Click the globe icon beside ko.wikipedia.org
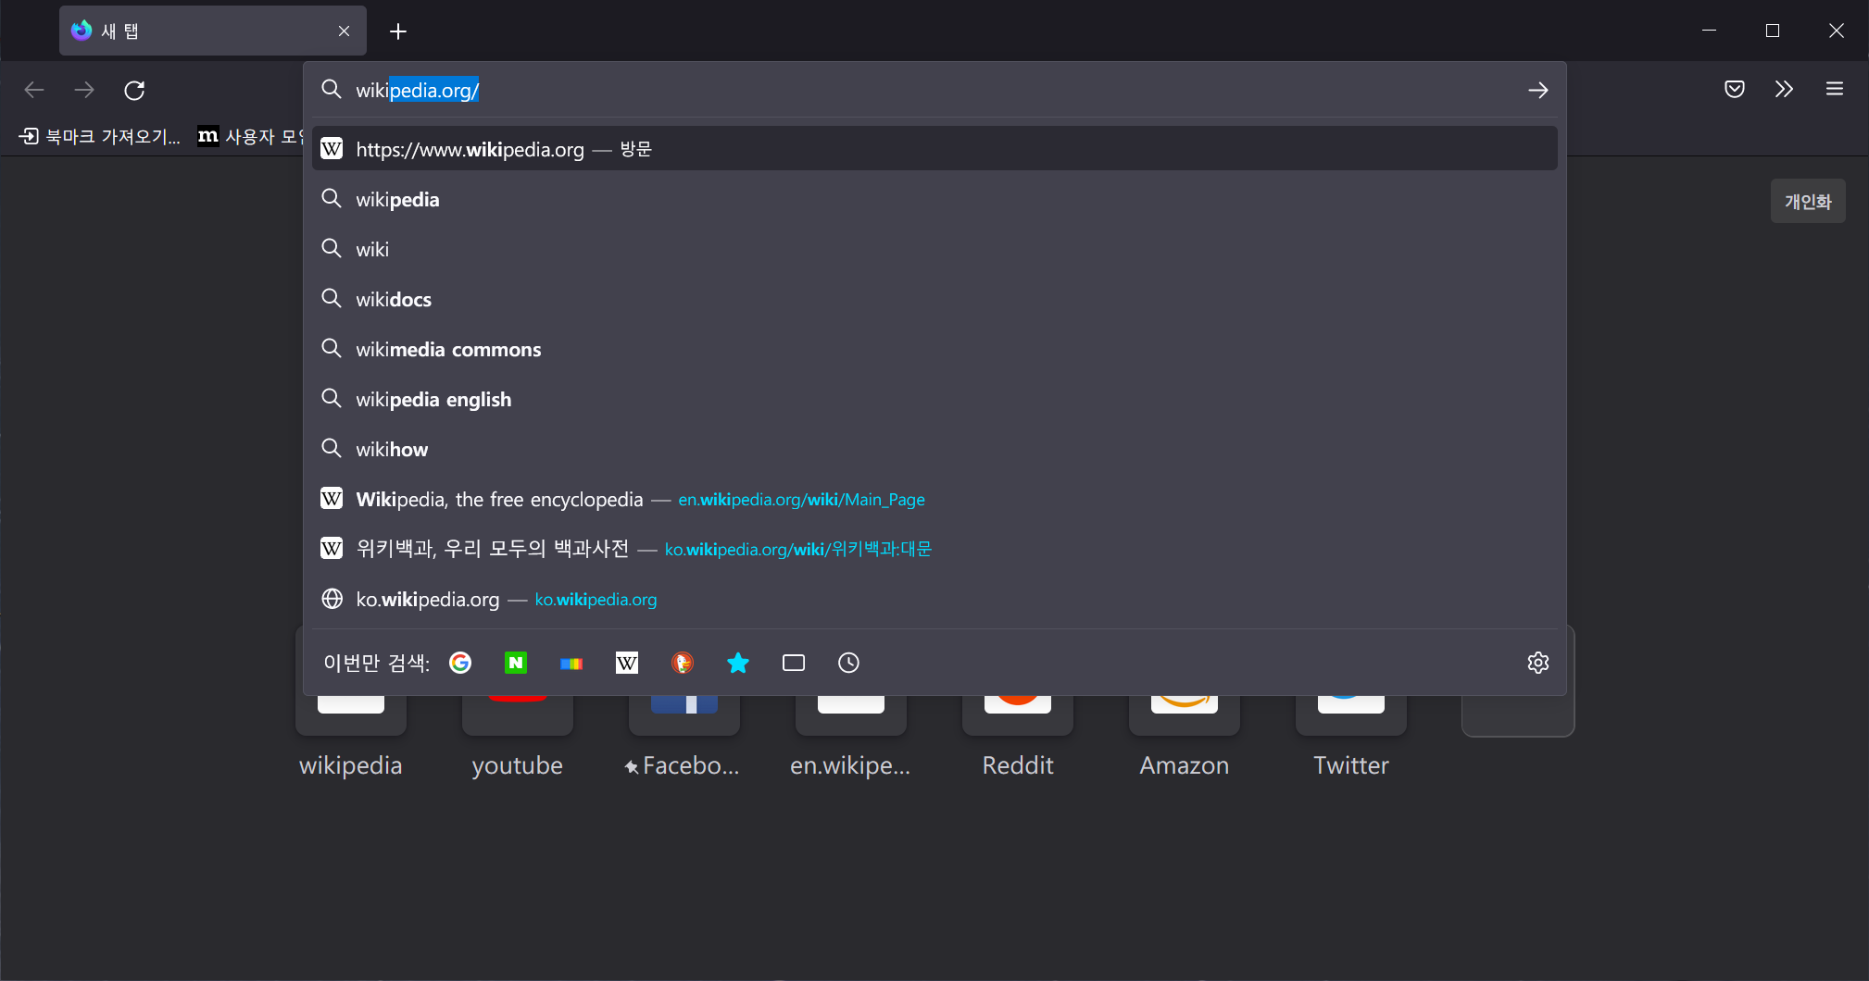The image size is (1869, 981). coord(332,599)
